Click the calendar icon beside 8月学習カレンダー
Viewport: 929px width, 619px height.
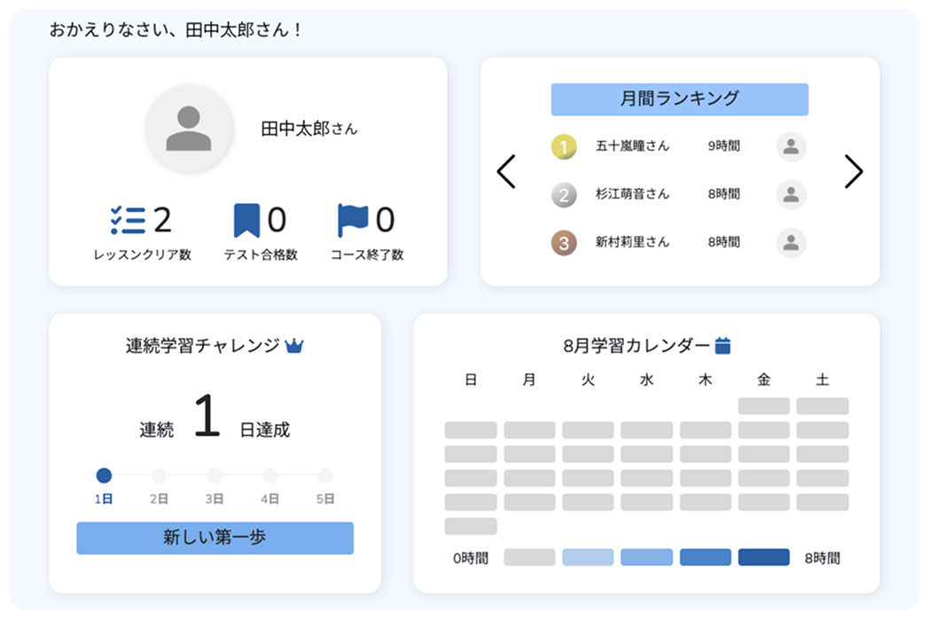(722, 346)
